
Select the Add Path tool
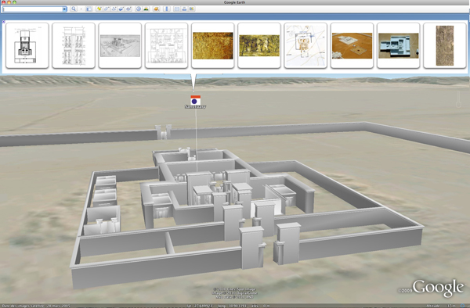point(114,9)
